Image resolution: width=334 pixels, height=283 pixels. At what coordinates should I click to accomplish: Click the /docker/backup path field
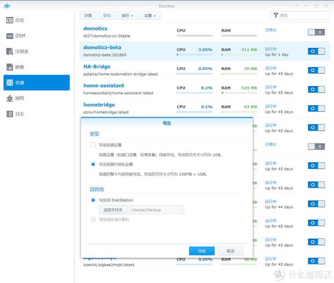pyautogui.click(x=156, y=210)
